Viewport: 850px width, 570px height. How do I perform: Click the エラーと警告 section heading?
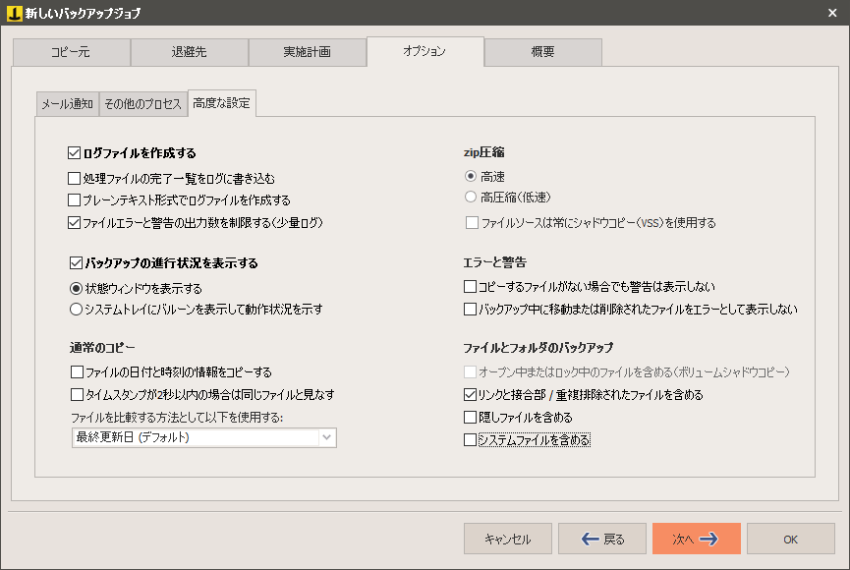point(494,262)
